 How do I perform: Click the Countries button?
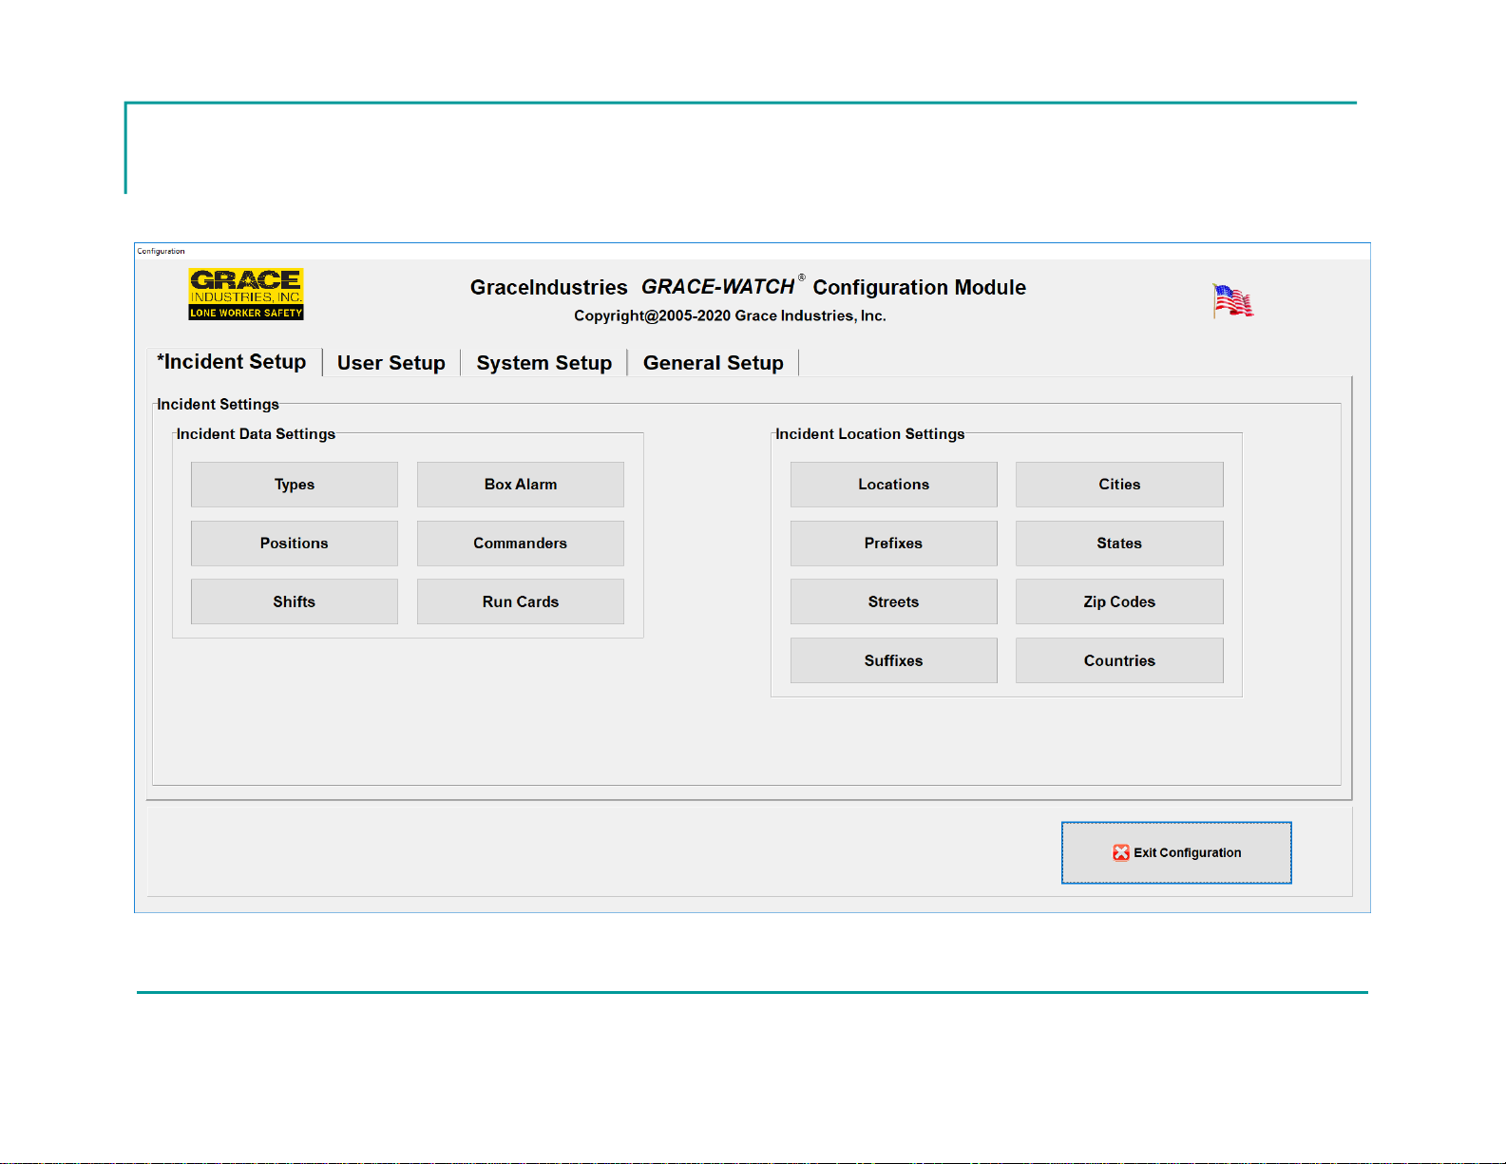point(1120,660)
